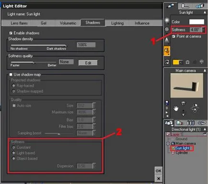
Task: Check the Use shadow map checkbox
Action: click(x=11, y=75)
